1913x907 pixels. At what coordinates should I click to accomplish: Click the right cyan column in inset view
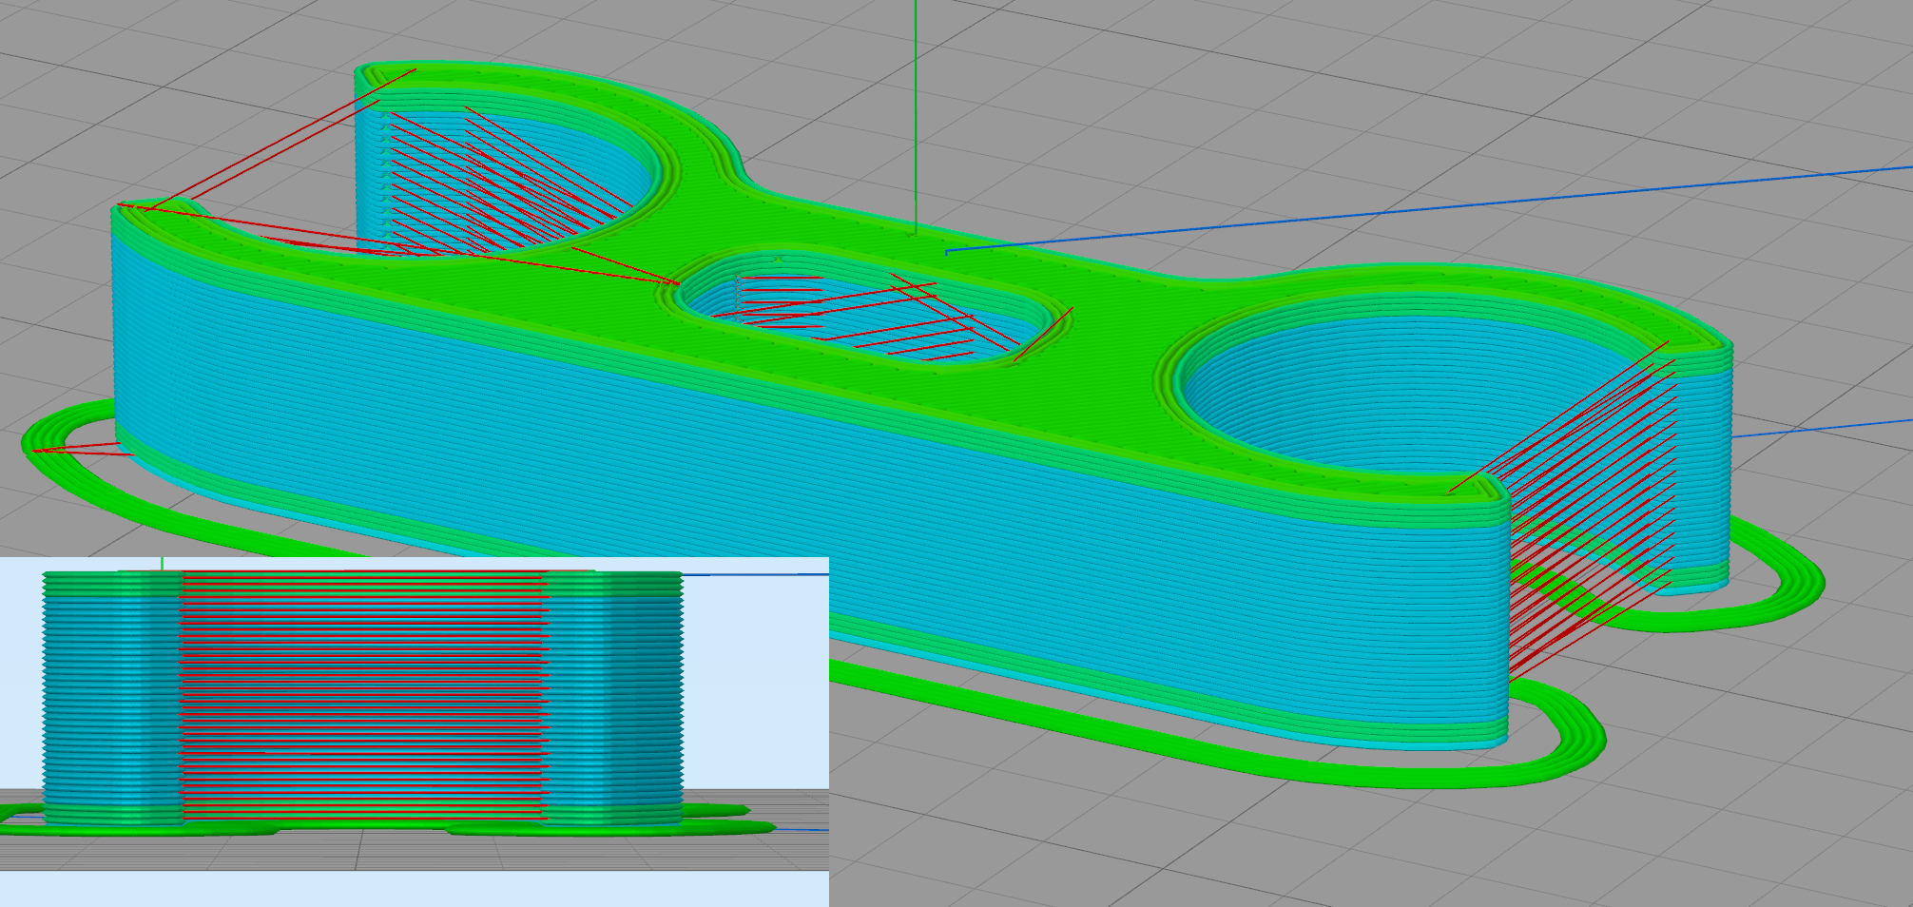pyautogui.click(x=613, y=685)
